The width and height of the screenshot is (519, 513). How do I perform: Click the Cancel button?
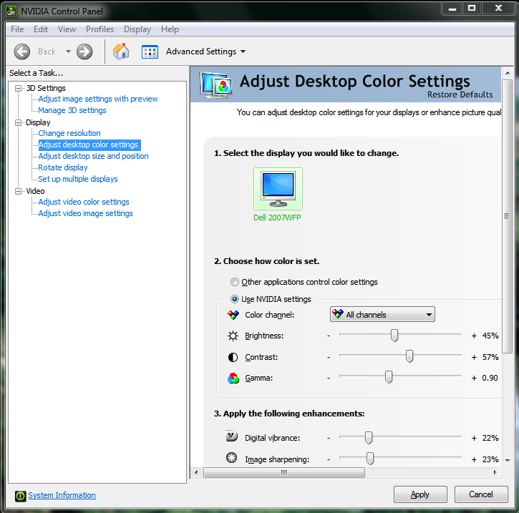coord(481,494)
